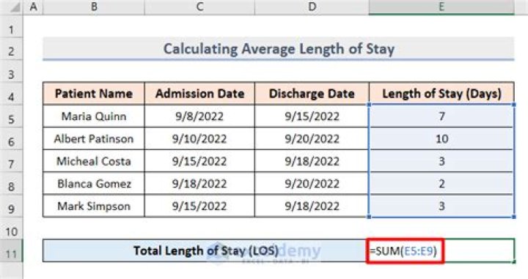
Task: Select column D header
Action: [312, 7]
